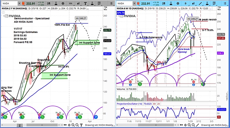
Task: Open the Patterns flask in right chart toolbar
Action: [x=207, y=3]
